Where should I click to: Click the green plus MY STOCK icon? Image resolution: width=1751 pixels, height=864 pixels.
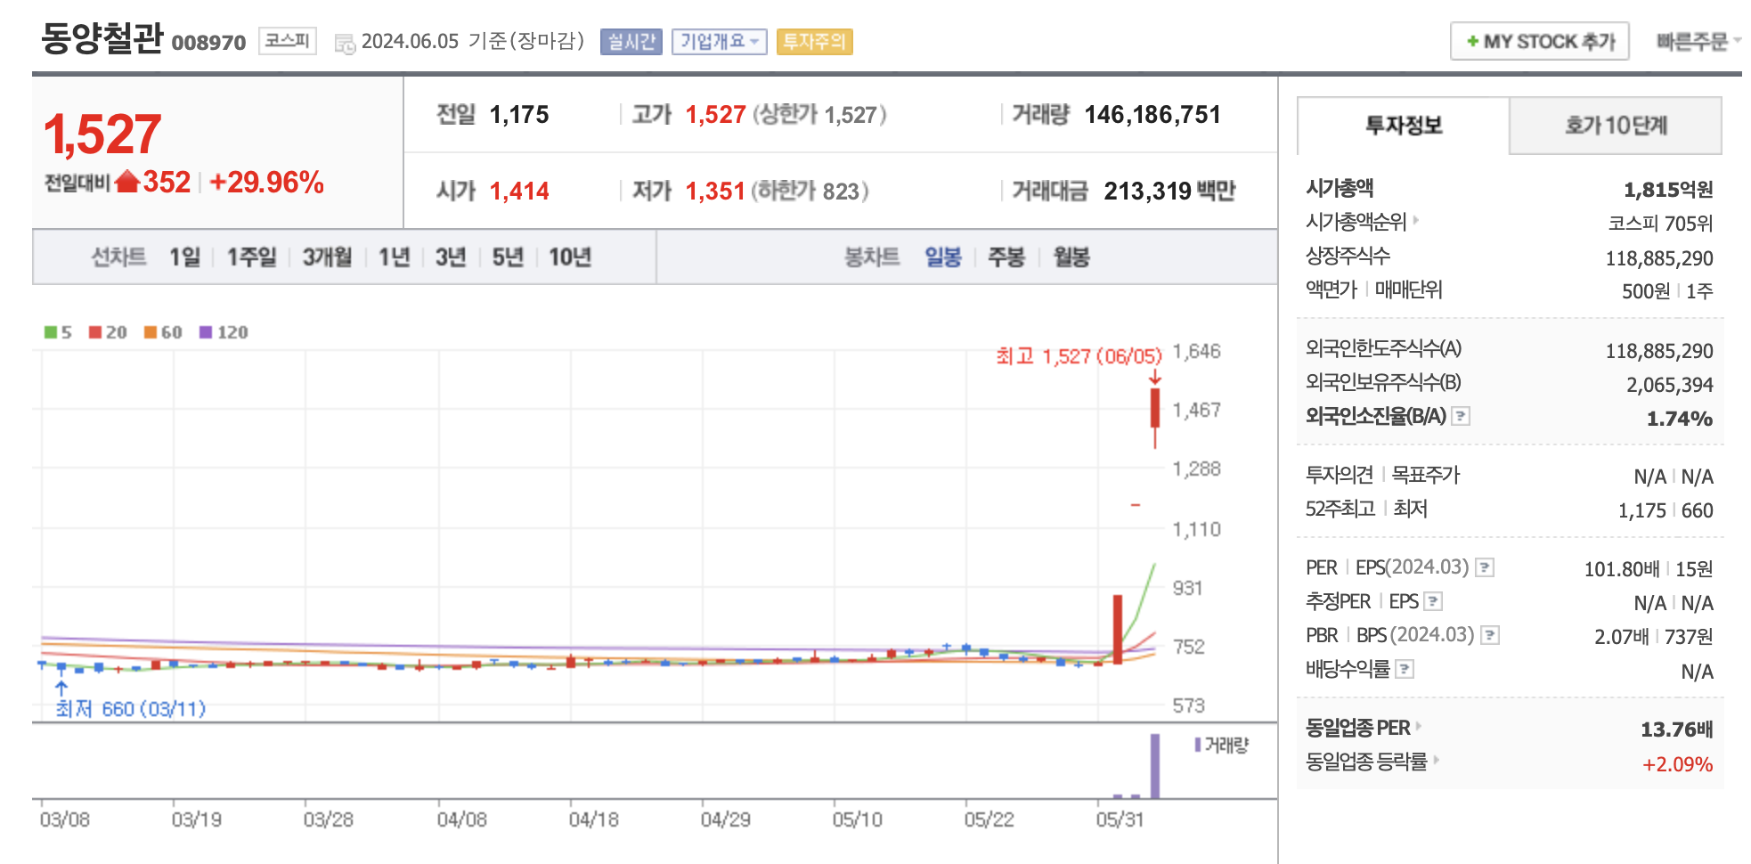click(1472, 42)
